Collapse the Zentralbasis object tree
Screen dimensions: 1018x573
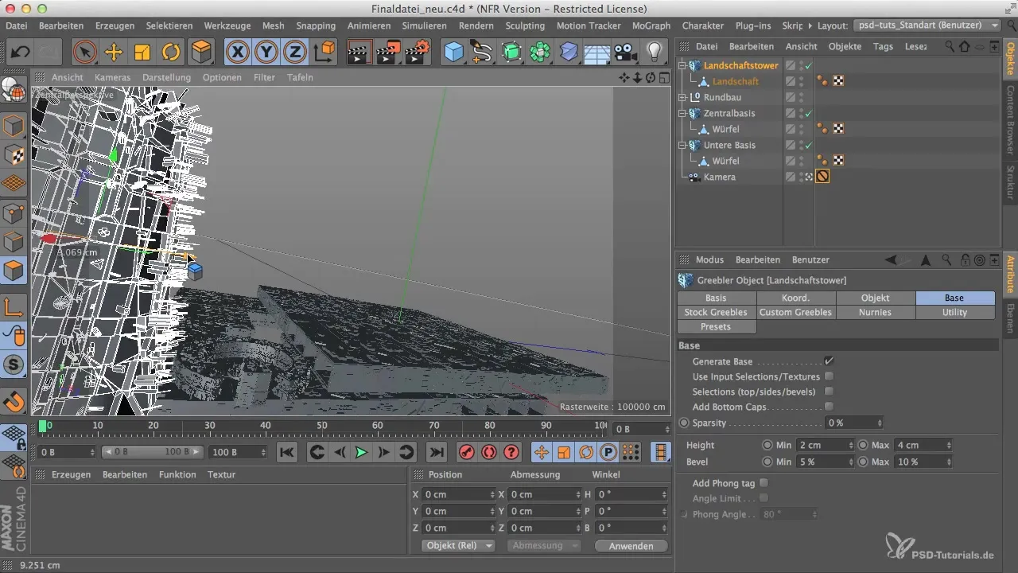click(682, 113)
